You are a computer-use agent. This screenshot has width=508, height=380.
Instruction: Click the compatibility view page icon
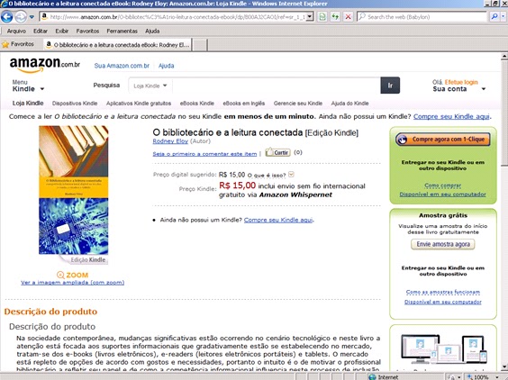(322, 17)
